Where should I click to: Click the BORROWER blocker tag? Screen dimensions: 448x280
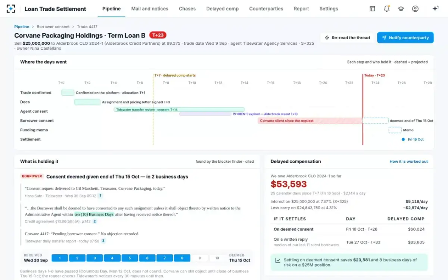coord(32,177)
